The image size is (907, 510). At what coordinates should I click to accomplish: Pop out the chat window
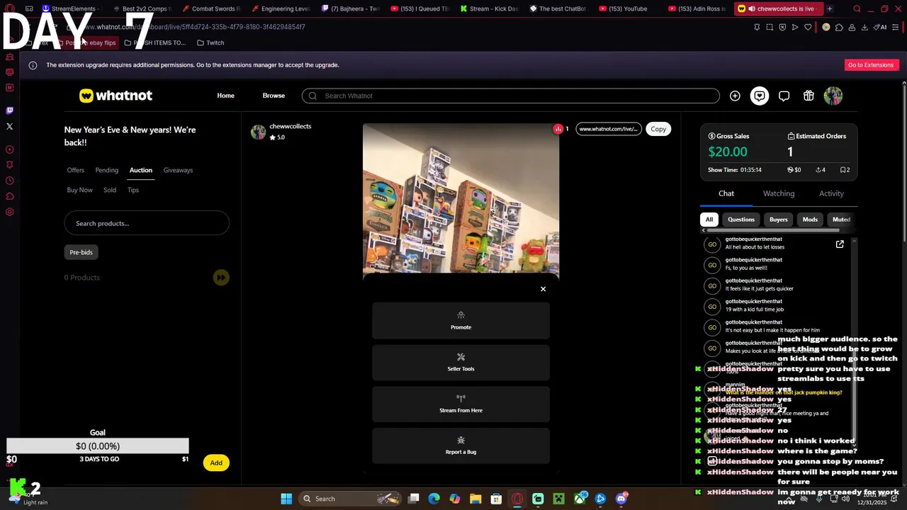840,244
